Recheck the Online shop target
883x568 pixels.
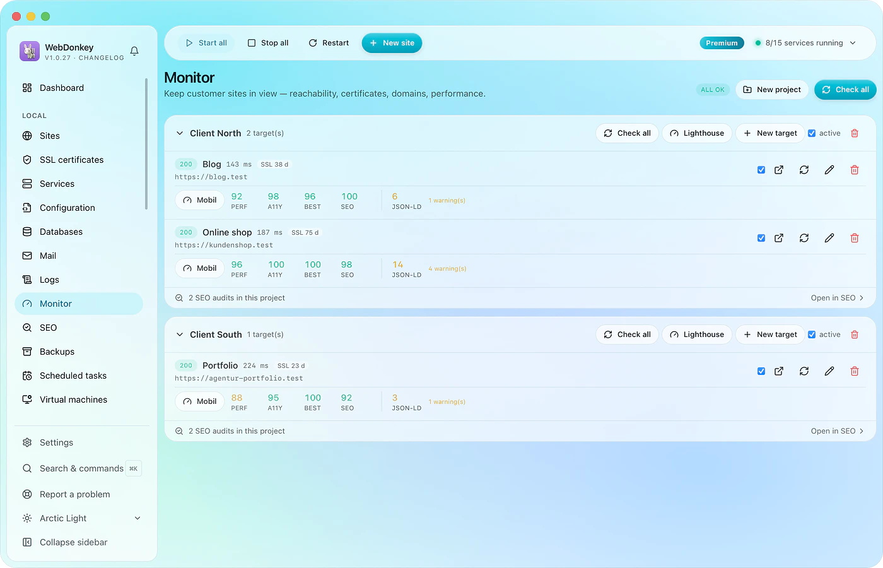[x=804, y=238]
